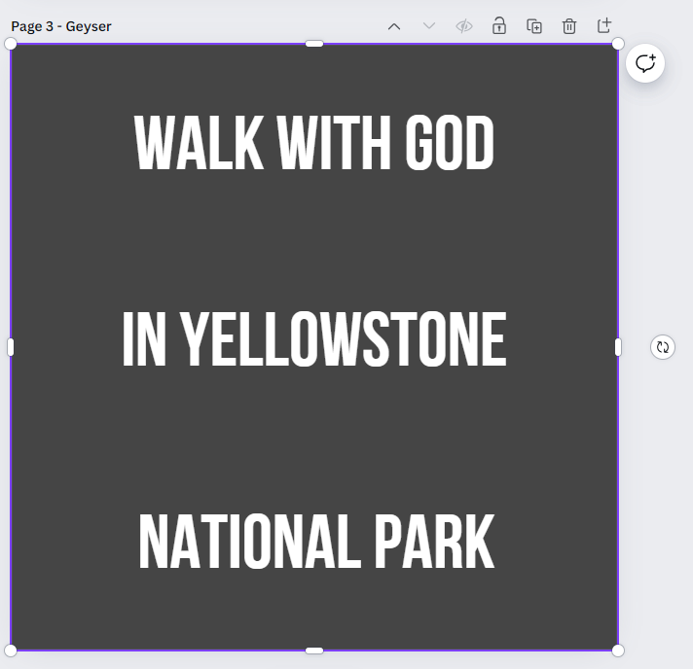Click the bottom-right corner resize handle
This screenshot has width=693, height=669.
tap(618, 651)
